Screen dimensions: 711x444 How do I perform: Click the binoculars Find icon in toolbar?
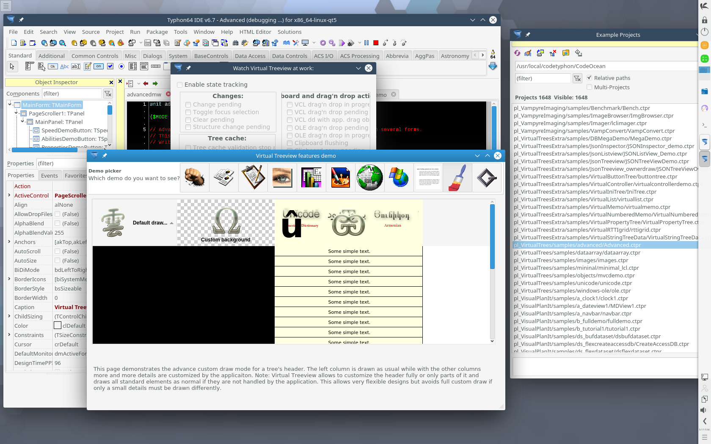click(235, 43)
